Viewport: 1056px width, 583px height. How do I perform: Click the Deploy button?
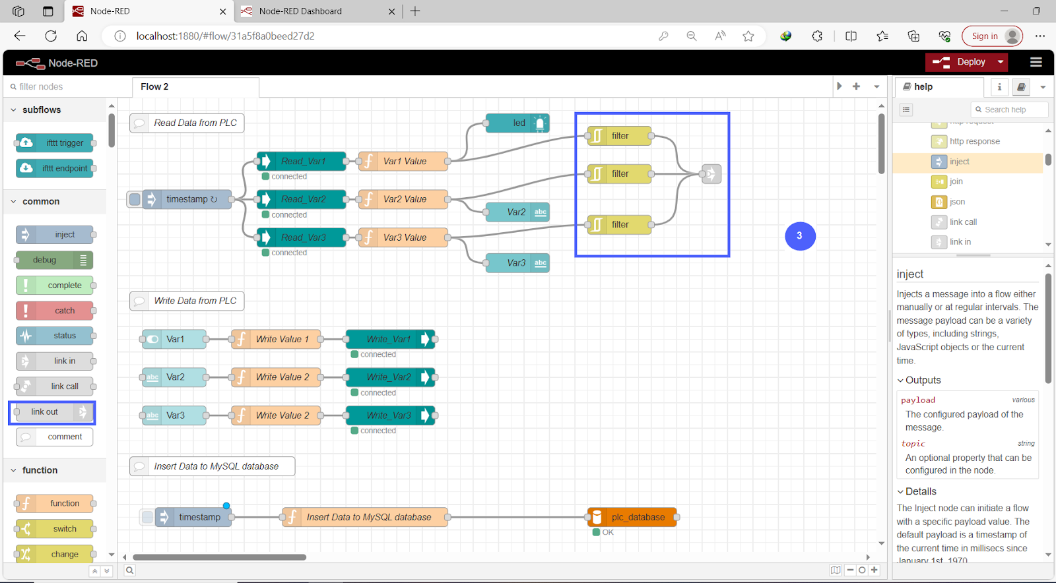click(x=959, y=62)
